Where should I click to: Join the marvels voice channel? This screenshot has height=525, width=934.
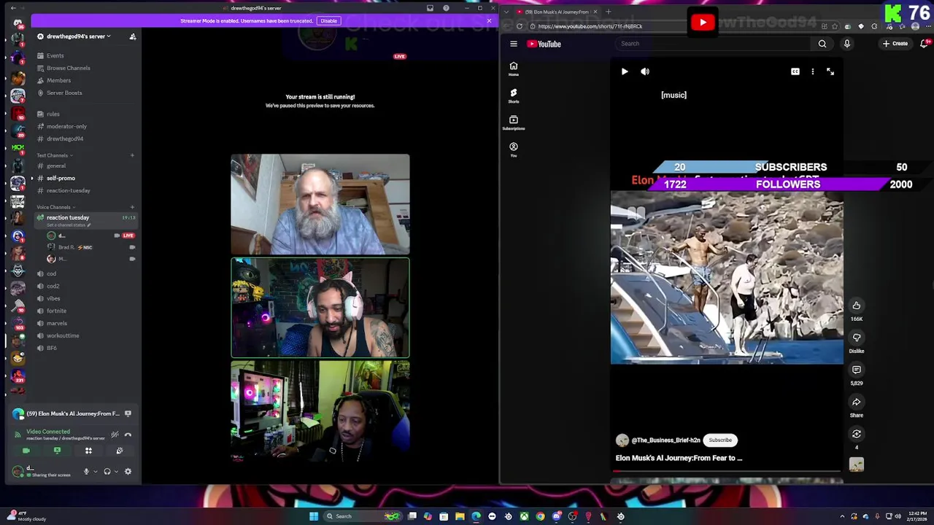point(56,323)
